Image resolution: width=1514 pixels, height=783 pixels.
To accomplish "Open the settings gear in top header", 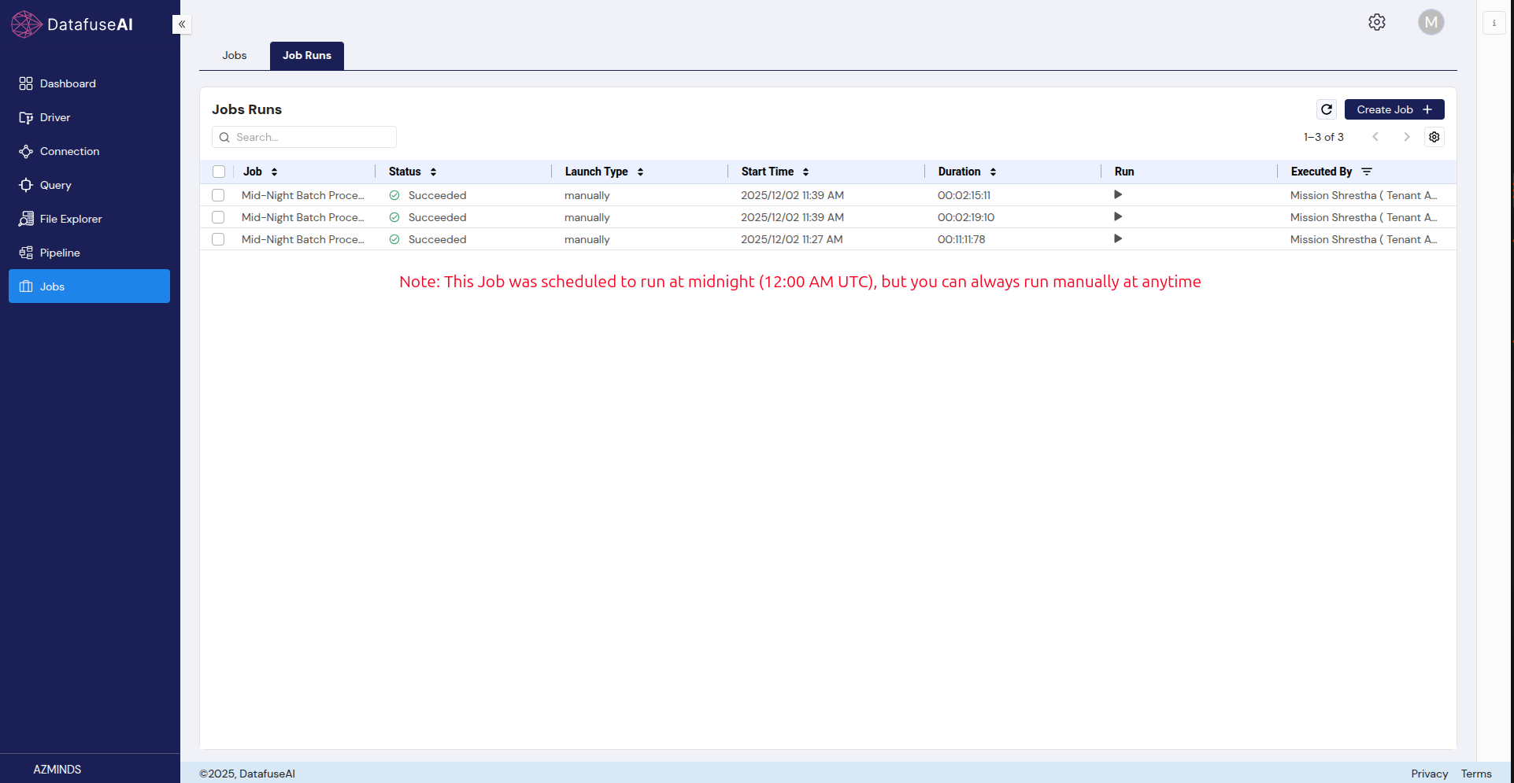I will click(1376, 22).
